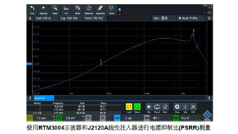Click the Frequency column header
The width and height of the screenshot is (238, 134).
58,103
